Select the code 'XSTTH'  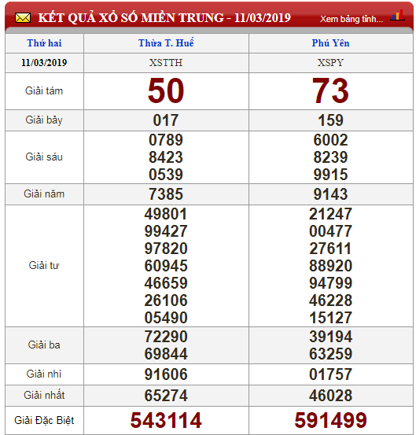[166, 63]
